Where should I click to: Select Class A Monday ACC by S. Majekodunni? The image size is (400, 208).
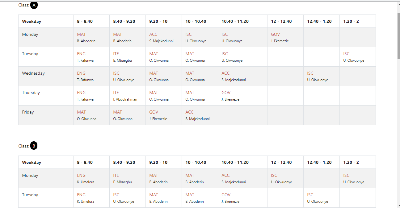coord(163,37)
